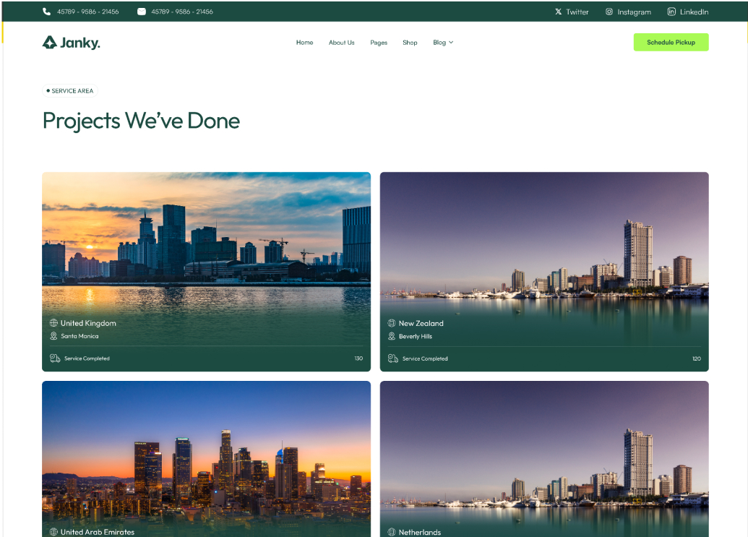Open the LinkedIn link
Screen dimensions: 748x537
point(694,12)
